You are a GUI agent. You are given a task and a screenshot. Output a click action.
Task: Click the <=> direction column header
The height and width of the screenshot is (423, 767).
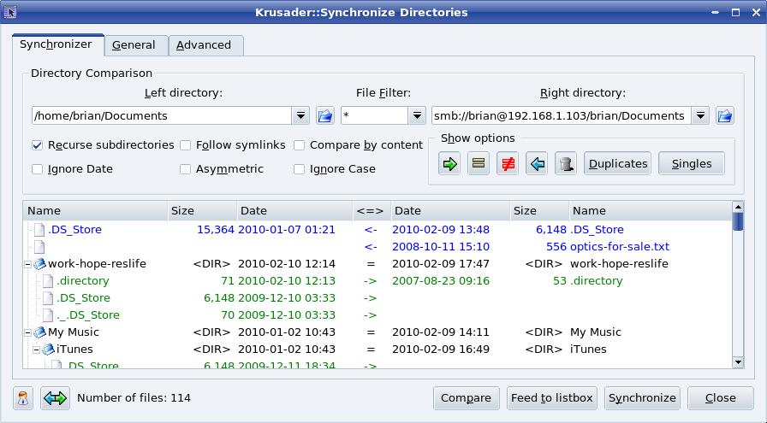coord(371,210)
